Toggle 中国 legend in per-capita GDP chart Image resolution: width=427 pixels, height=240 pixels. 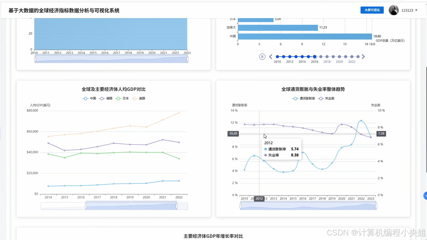point(89,98)
